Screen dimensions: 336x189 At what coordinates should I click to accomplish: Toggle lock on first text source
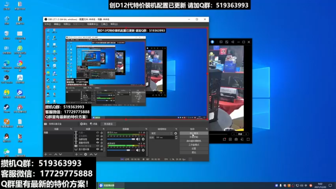[102, 133]
